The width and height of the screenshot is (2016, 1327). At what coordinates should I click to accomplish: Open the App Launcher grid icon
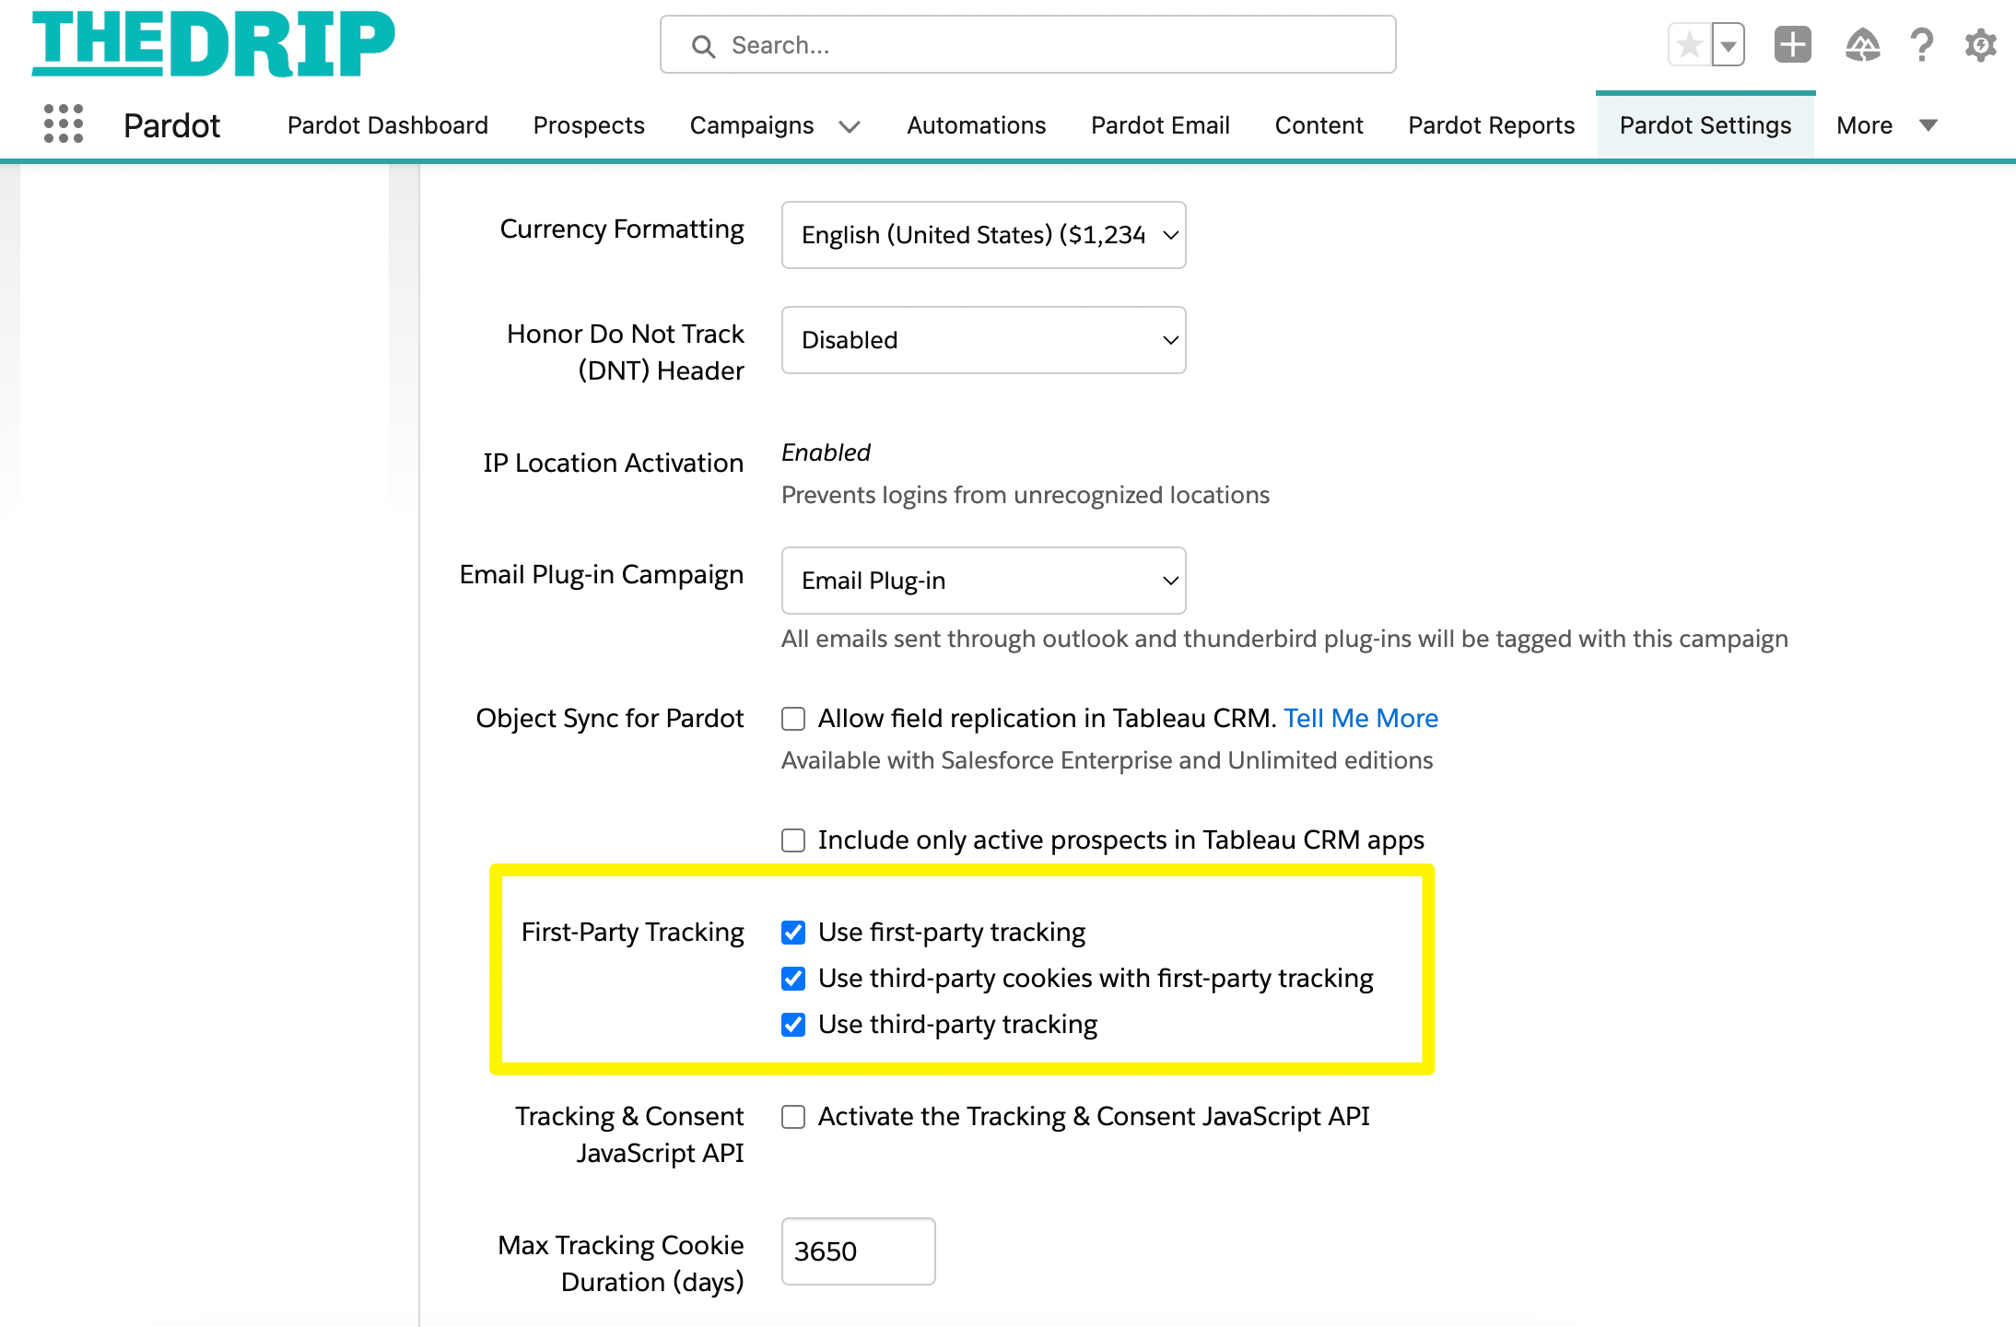(x=64, y=123)
